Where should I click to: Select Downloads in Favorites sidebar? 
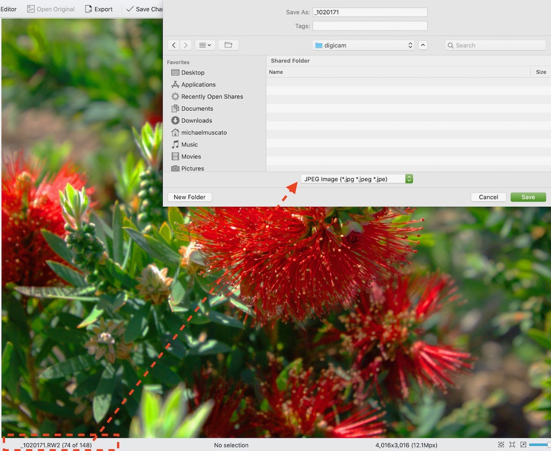tap(196, 121)
